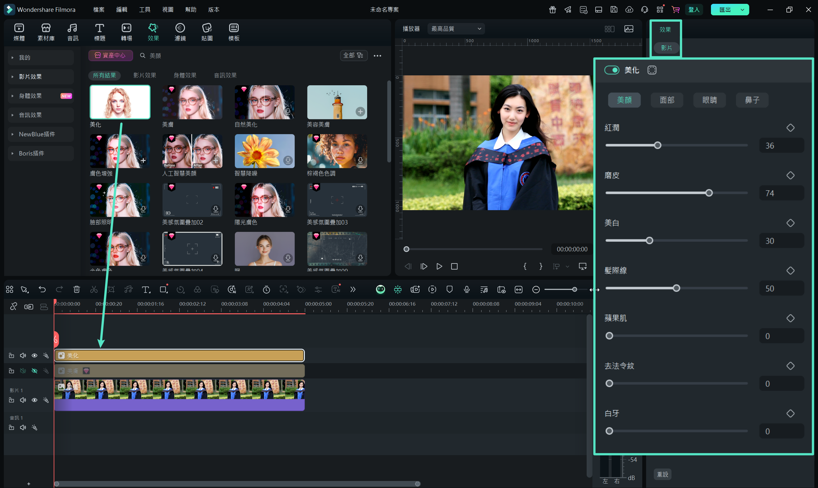Screen dimensions: 818x488
Task: Click the 影片 sub-tab button under 效果
Action: click(x=666, y=48)
